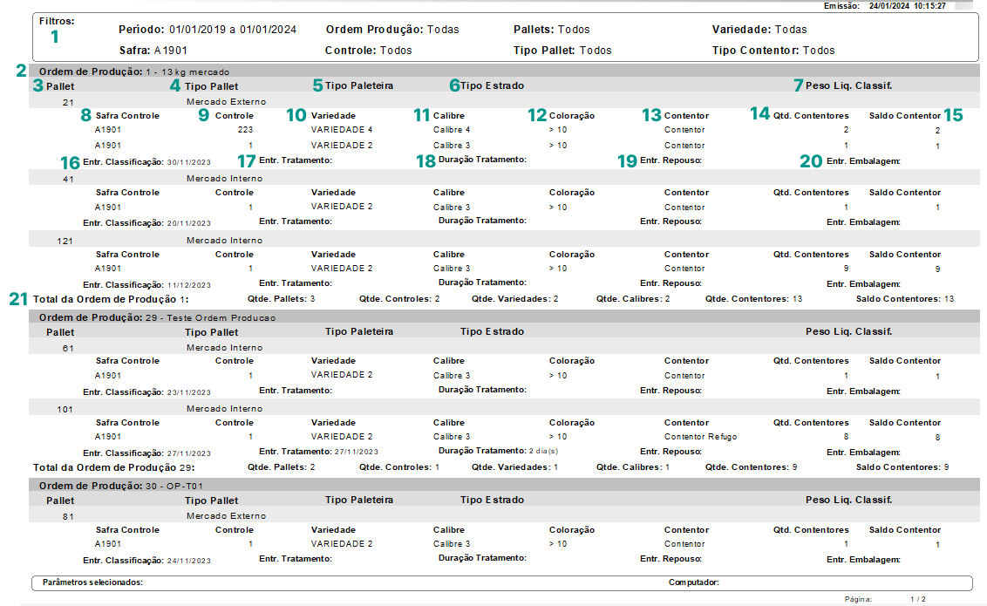Select the Calibre 4 value
This screenshot has width=987, height=606.
(452, 130)
